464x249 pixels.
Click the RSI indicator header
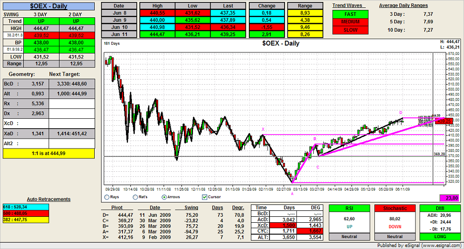(350, 208)
